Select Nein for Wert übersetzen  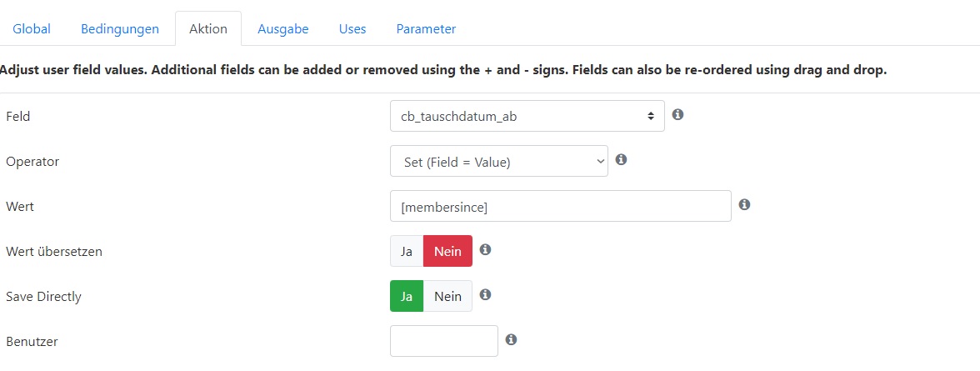click(x=448, y=251)
